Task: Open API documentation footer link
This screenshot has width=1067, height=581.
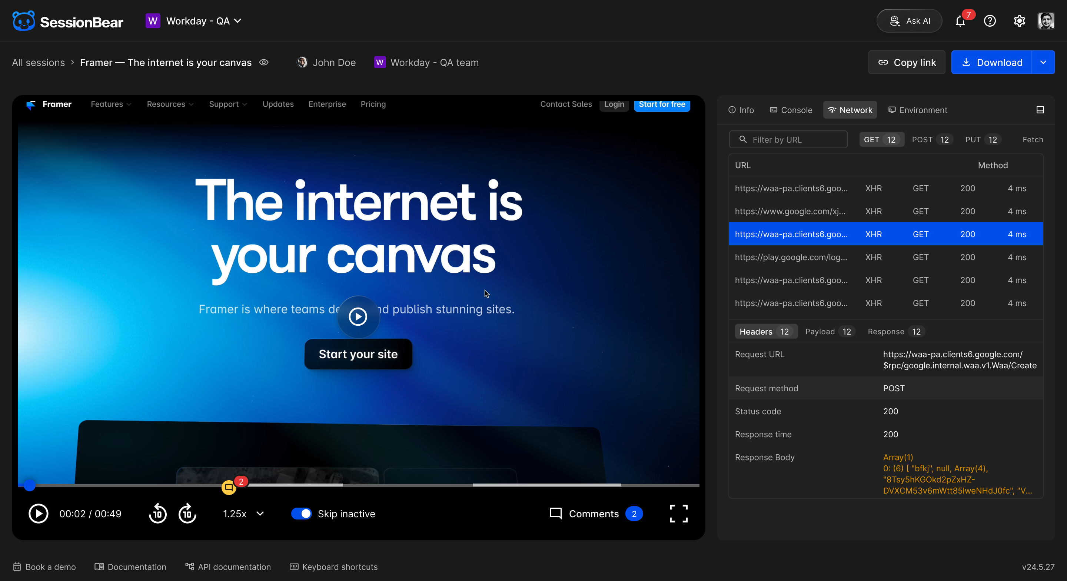Action: 228,567
